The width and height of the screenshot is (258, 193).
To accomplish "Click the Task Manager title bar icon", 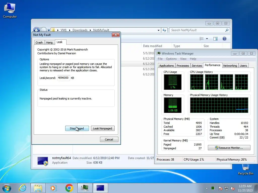I will point(159,53).
